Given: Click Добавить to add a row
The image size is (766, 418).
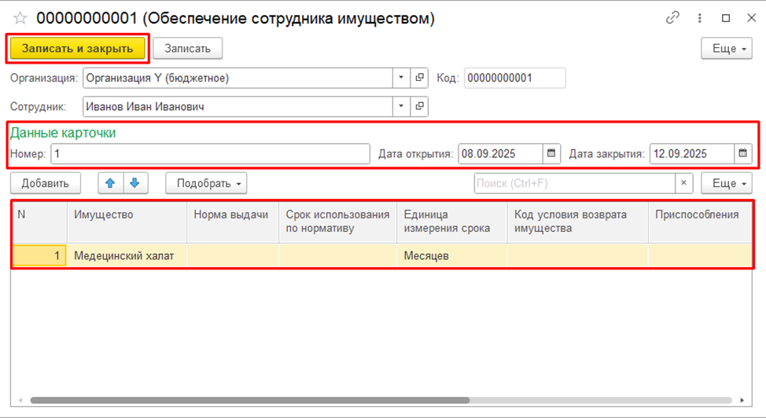Looking at the screenshot, I should tap(46, 183).
